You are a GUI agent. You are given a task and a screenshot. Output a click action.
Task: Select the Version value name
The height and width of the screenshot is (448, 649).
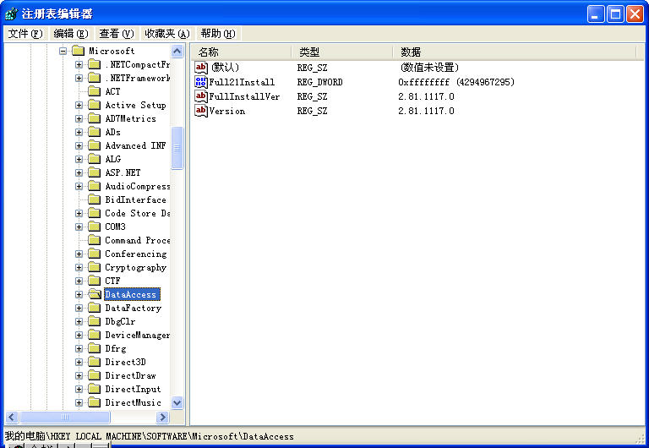tap(226, 111)
